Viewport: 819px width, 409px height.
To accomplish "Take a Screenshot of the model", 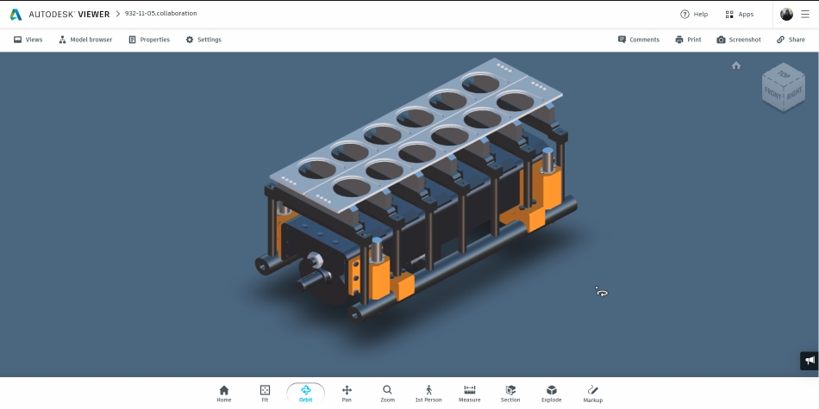I will (739, 40).
